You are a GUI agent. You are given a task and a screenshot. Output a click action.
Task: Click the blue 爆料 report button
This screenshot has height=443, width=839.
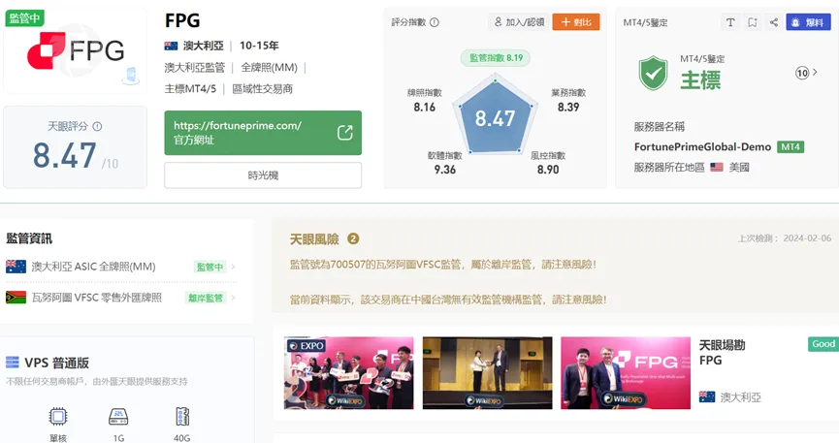coord(809,22)
